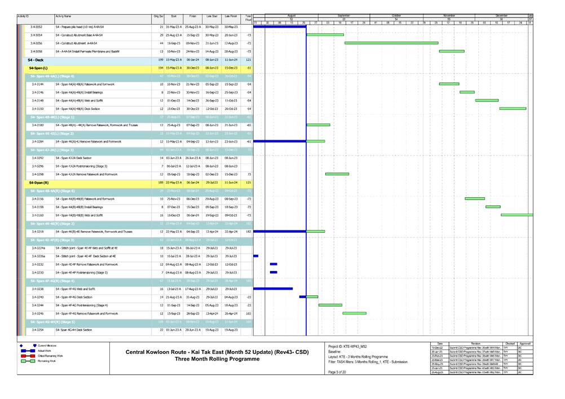Click the blue bar for Span 4E-4F Post-tensioning
565x399 pixels.
pos(273,272)
